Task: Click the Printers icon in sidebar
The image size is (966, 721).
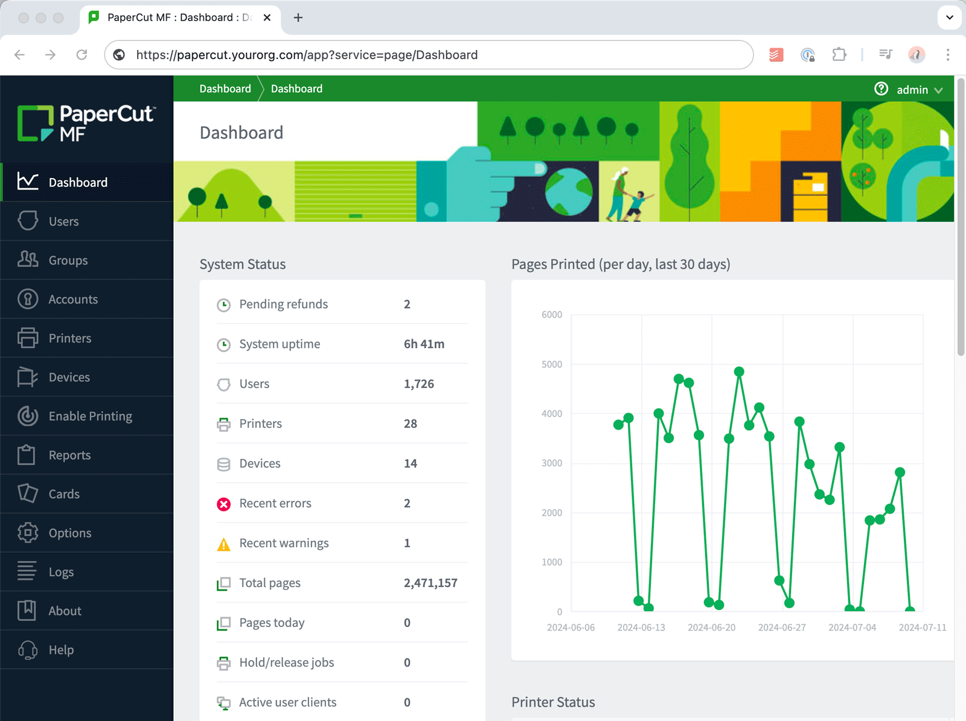Action: click(x=28, y=338)
